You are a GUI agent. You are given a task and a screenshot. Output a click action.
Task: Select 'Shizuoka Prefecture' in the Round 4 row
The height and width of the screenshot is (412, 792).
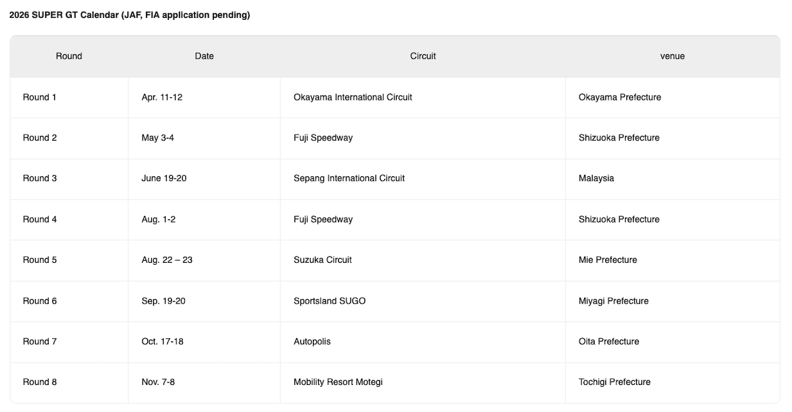click(x=673, y=219)
